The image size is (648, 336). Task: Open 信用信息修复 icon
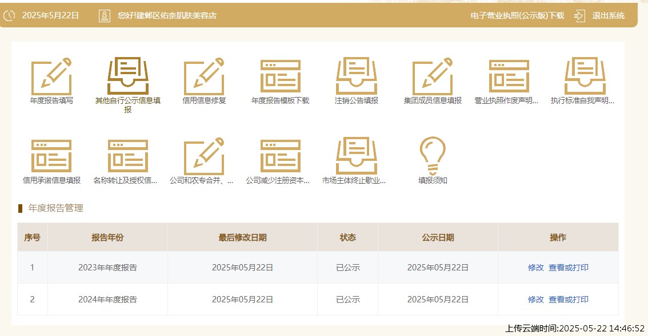204,76
